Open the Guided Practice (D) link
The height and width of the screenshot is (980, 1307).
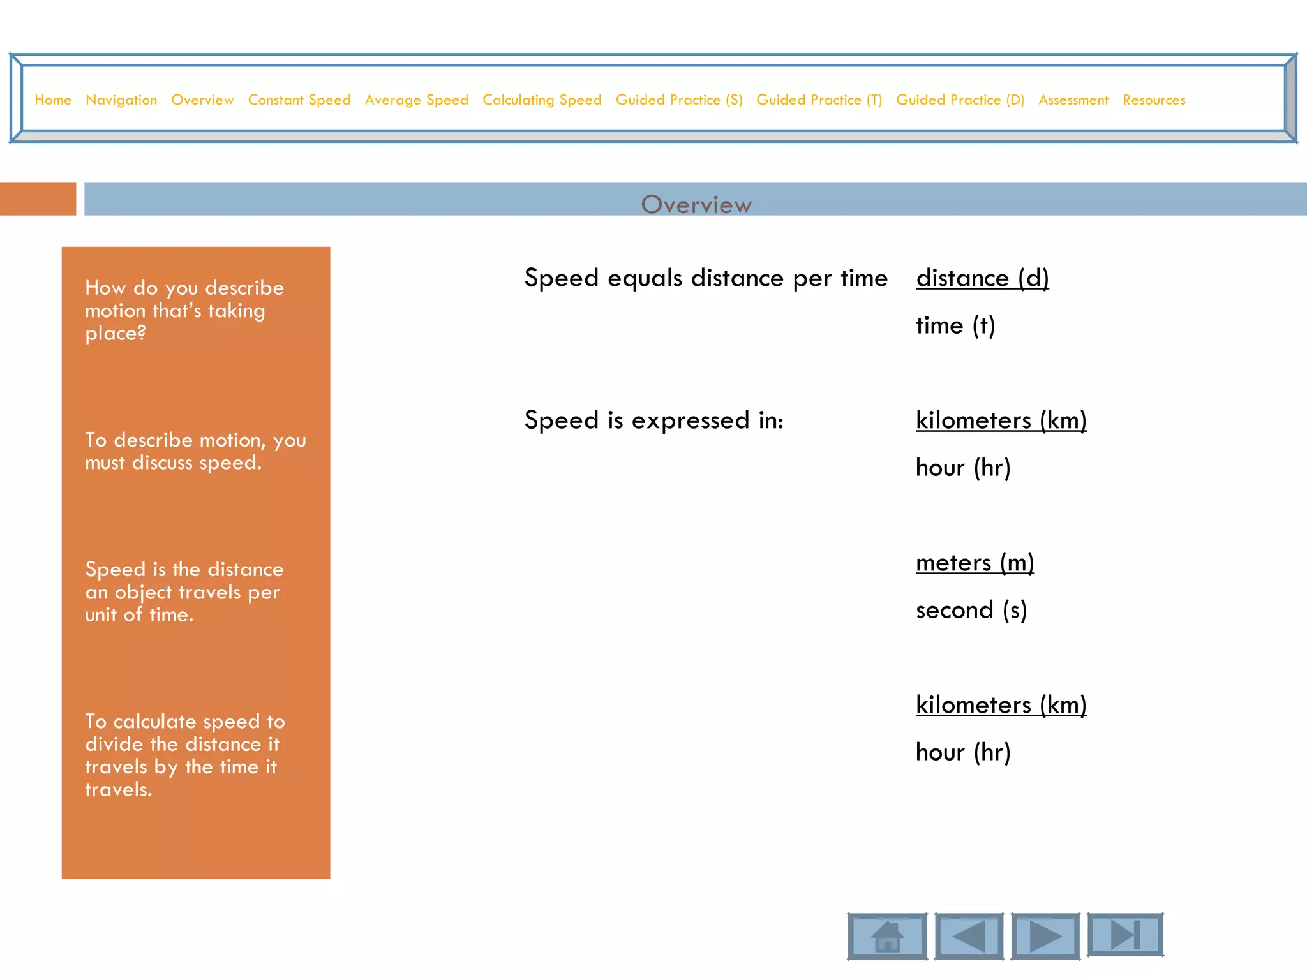[x=960, y=100]
